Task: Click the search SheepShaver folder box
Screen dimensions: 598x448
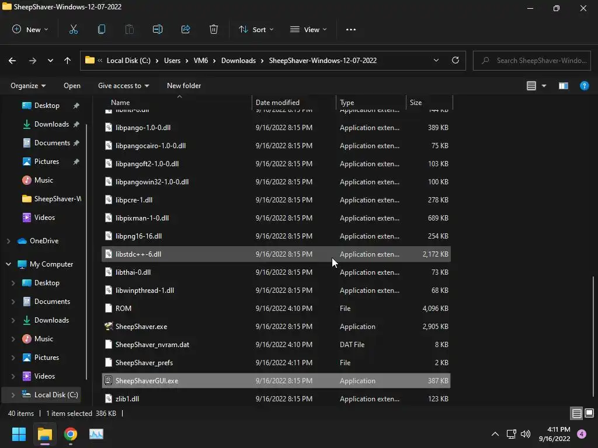Action: click(x=531, y=61)
